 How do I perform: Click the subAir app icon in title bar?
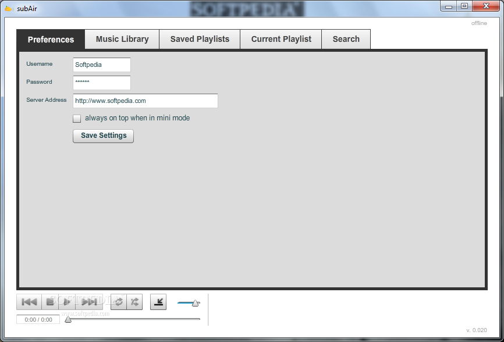[x=9, y=9]
